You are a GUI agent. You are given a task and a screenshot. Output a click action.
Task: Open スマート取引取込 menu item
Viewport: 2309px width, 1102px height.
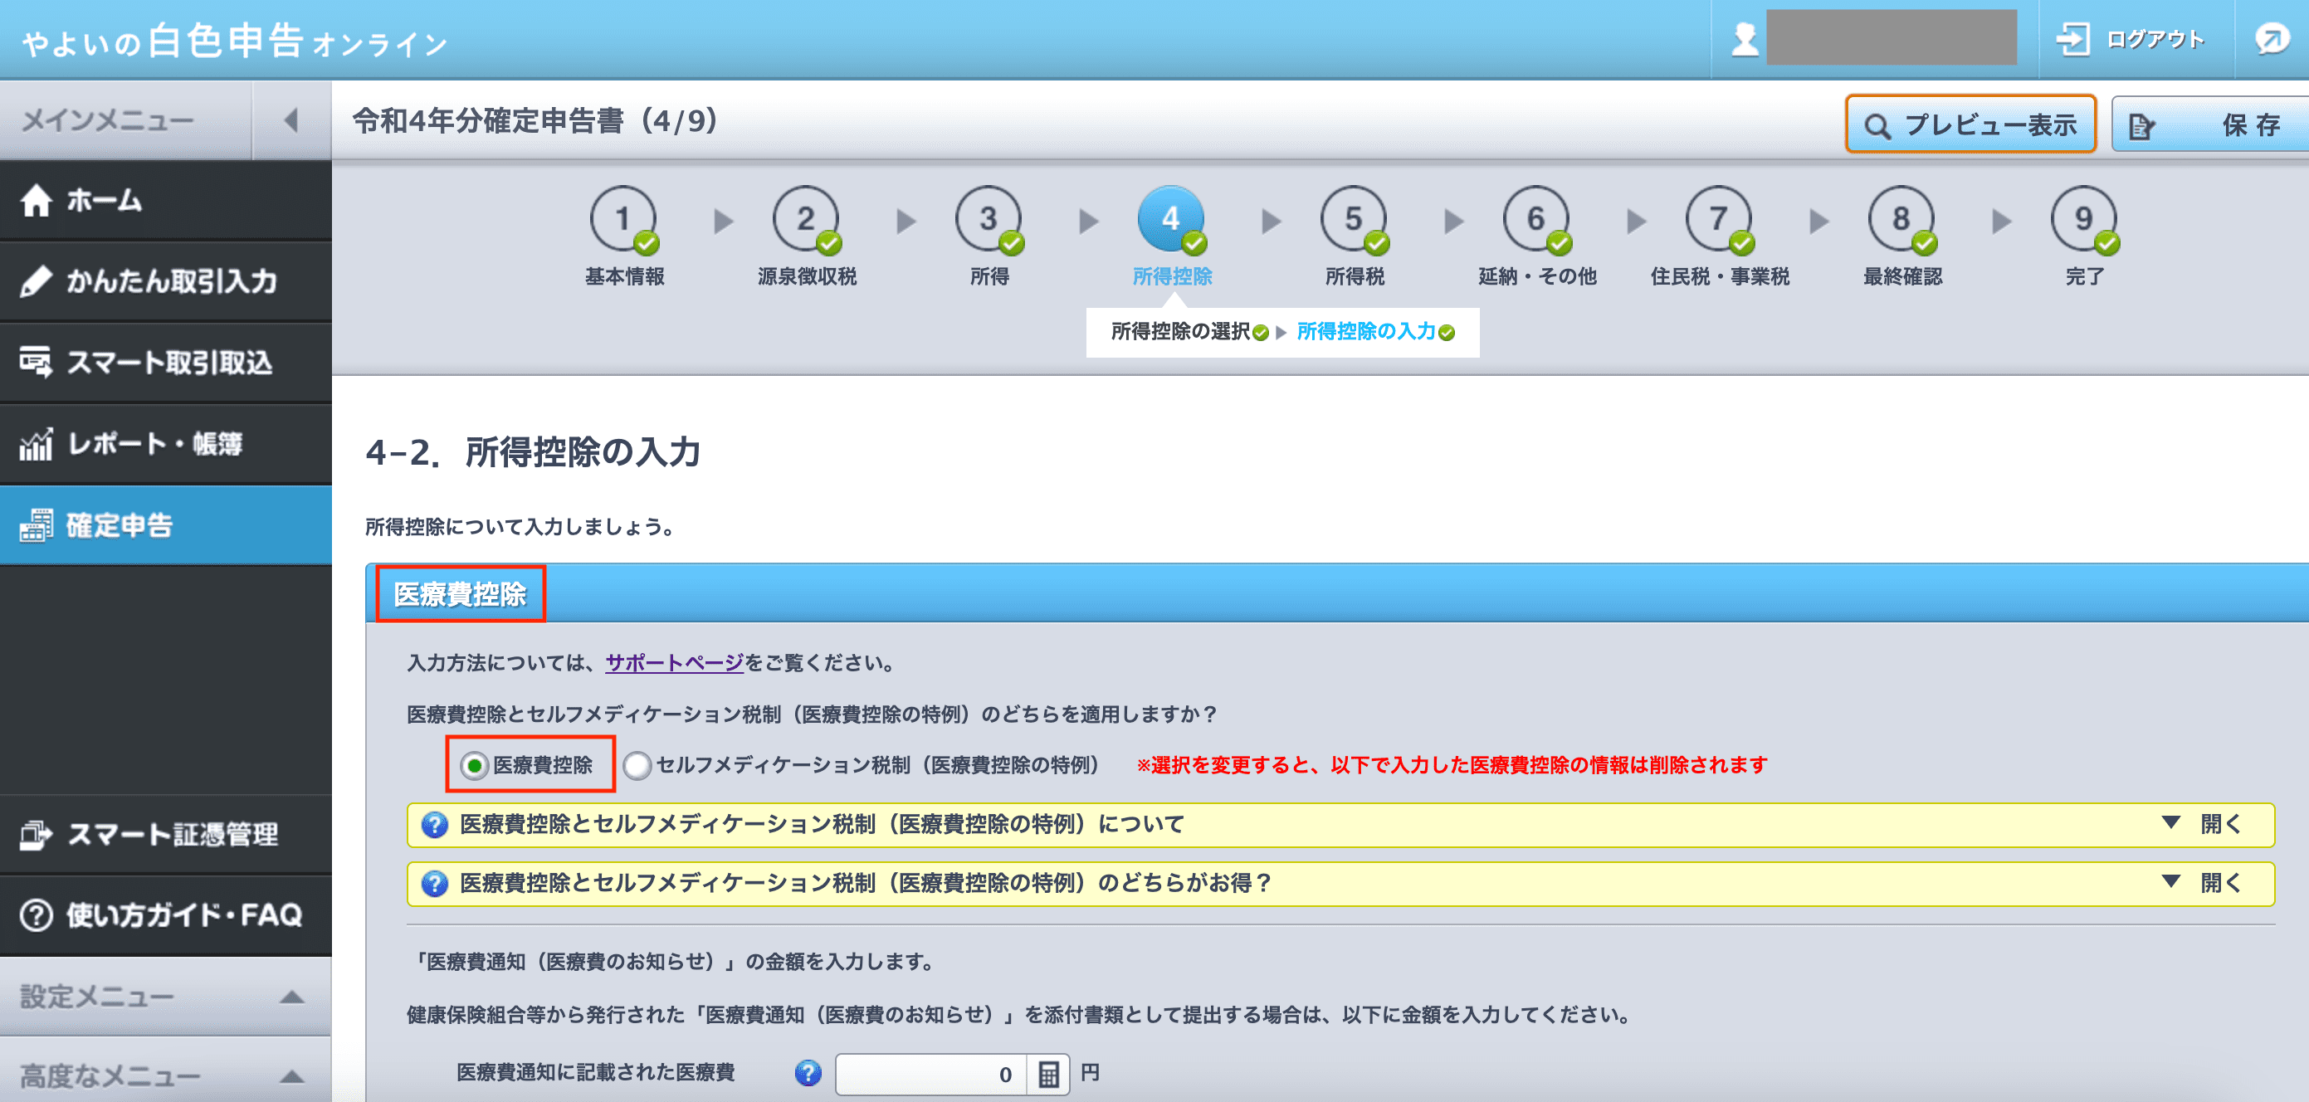(165, 362)
